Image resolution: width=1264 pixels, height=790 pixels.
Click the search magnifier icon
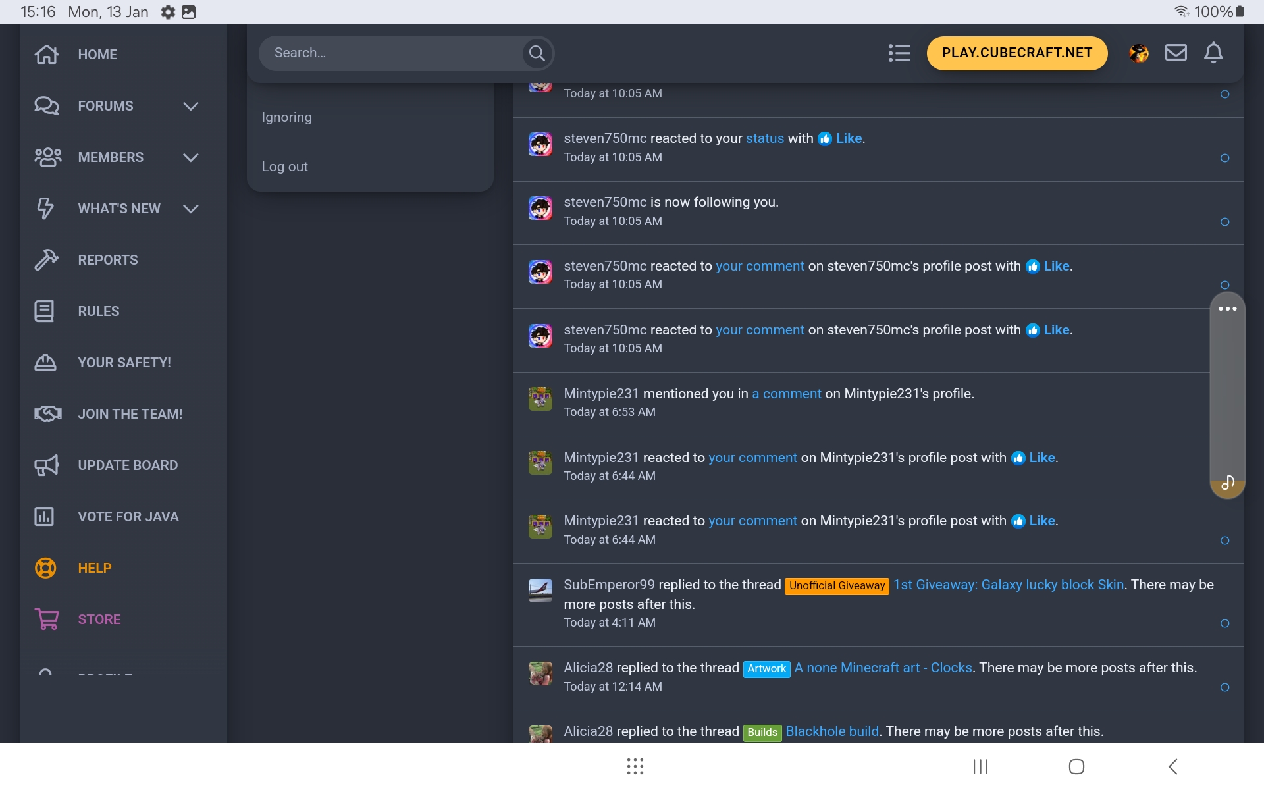pos(537,53)
